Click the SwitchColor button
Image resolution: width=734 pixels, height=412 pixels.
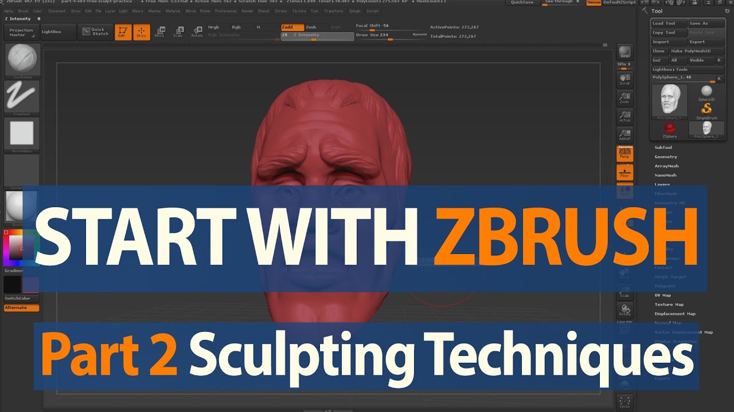[x=22, y=299]
